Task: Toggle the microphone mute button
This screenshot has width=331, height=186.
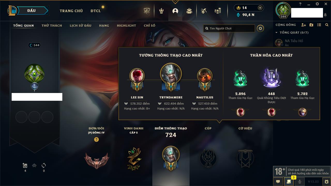Action: 299,182
